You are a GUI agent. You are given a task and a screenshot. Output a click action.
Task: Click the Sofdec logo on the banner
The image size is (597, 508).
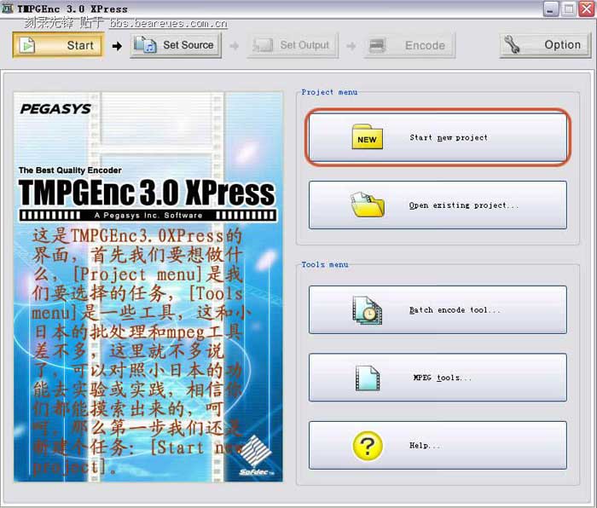click(x=256, y=456)
